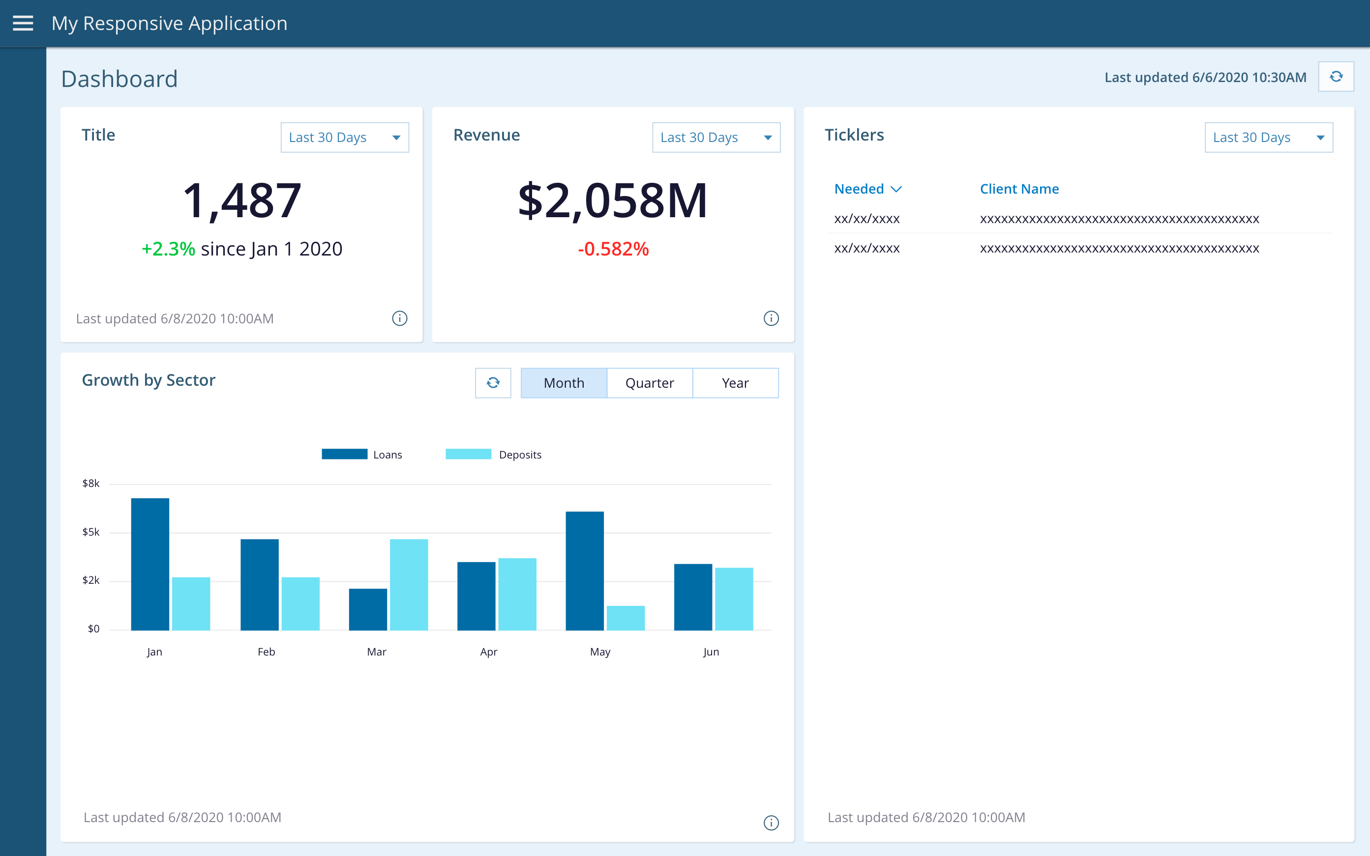Click the May Loans bar
1370x856 pixels.
(584, 571)
